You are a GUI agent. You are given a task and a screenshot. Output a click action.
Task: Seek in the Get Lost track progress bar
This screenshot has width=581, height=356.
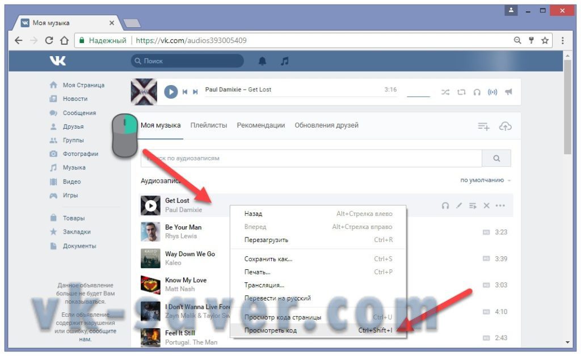coord(301,97)
